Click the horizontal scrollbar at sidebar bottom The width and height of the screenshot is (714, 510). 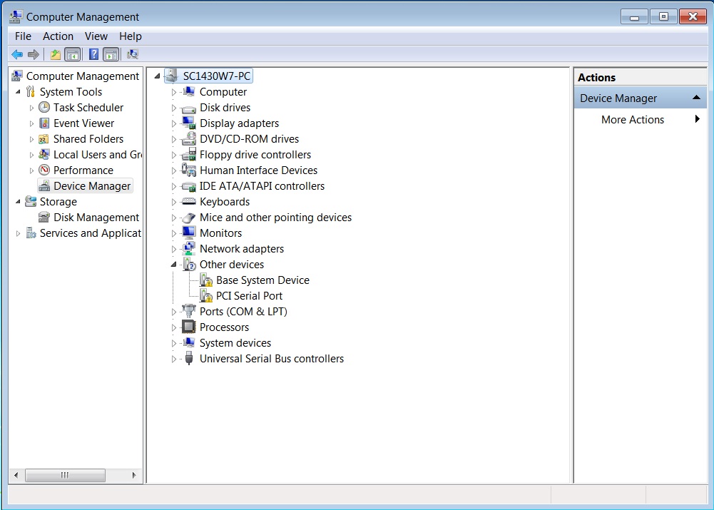click(x=66, y=475)
